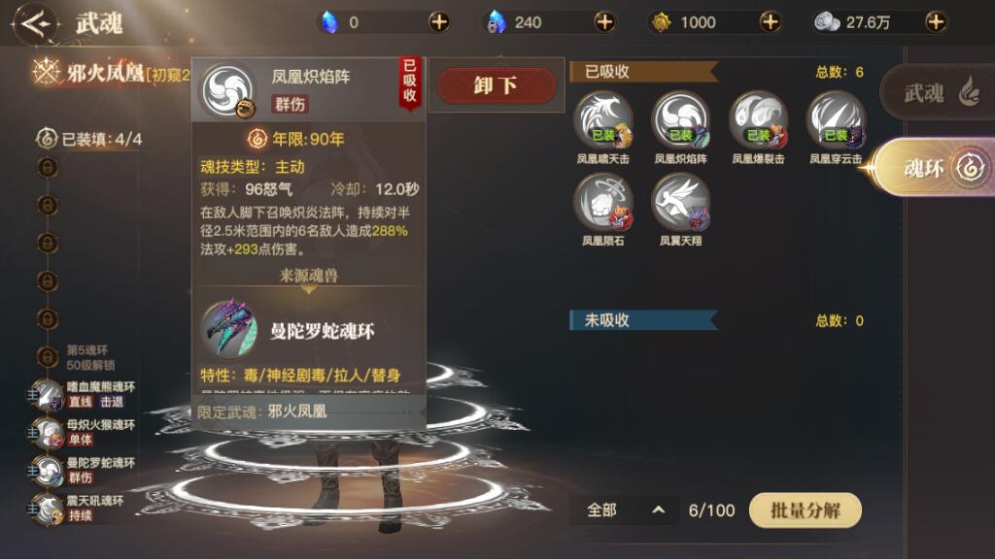Open the 曼陀罗蛇魂环 source beast icon
The width and height of the screenshot is (995, 559).
coord(229,330)
